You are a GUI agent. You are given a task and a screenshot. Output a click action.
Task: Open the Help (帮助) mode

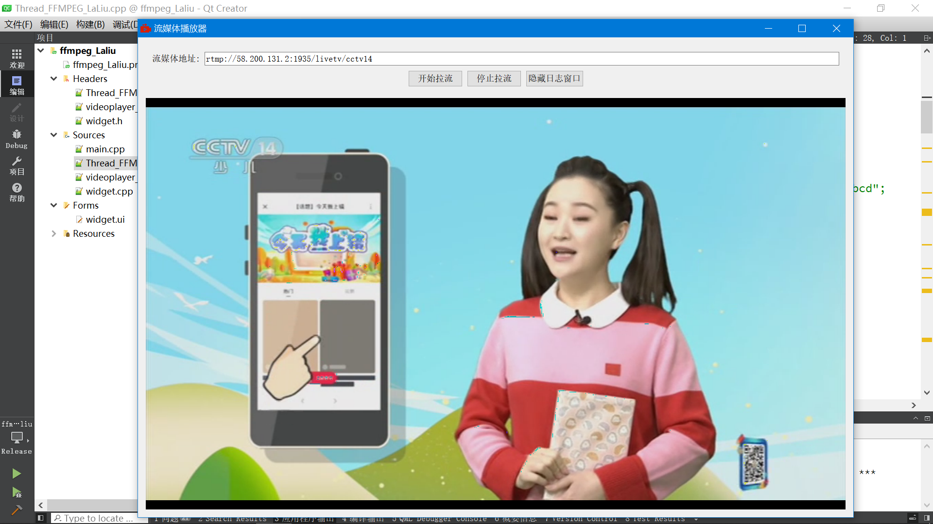click(x=17, y=192)
